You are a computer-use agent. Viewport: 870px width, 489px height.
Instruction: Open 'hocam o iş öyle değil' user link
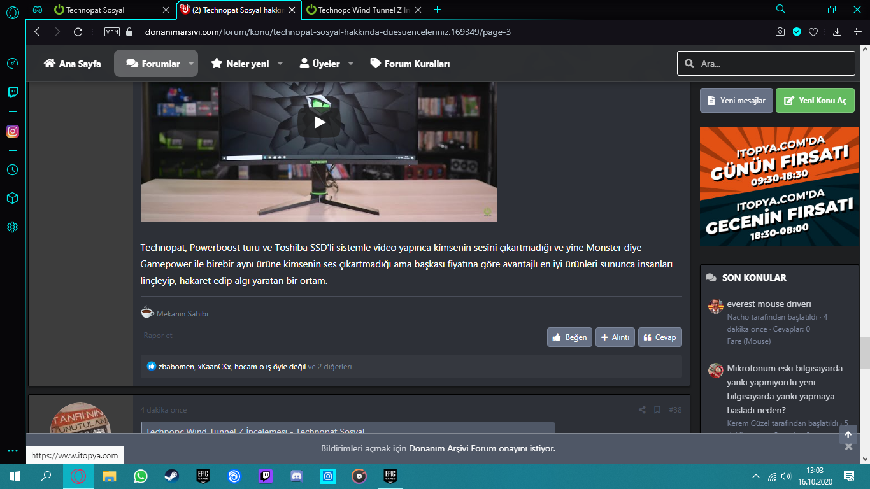click(270, 367)
